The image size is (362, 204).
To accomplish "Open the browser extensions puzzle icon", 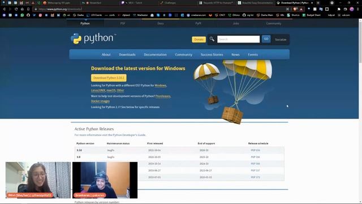I will tap(339, 9).
